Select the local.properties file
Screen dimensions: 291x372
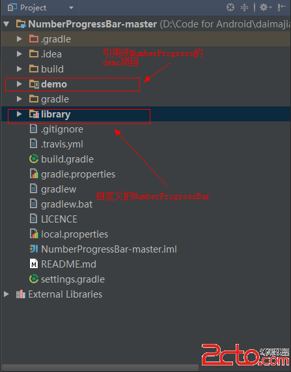[74, 234]
